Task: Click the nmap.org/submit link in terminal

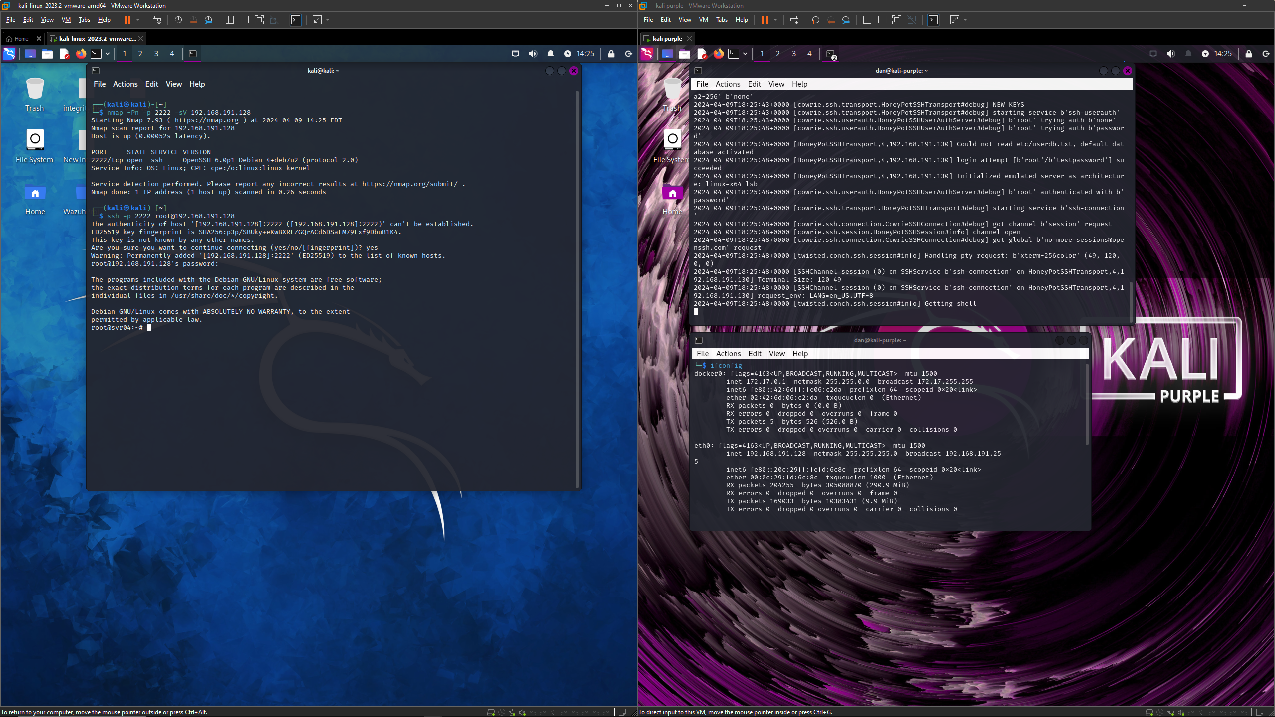Action: tap(410, 184)
